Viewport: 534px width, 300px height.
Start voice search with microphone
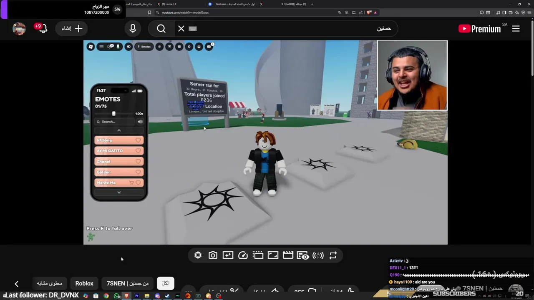[133, 29]
